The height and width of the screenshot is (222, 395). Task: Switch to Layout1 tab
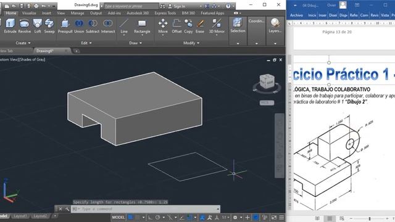(20, 216)
